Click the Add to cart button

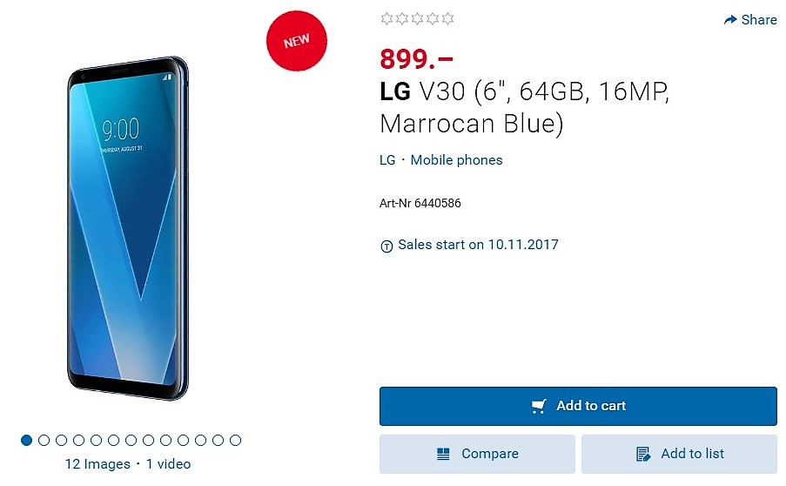(578, 406)
